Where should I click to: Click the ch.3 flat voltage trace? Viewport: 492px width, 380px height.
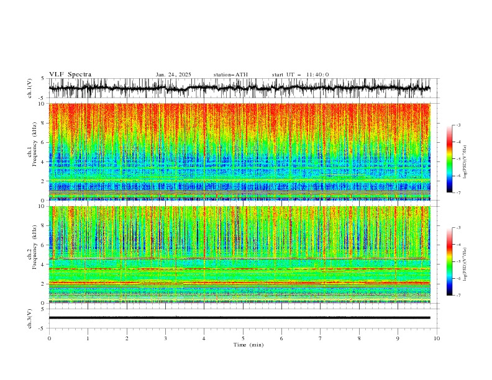(239, 318)
